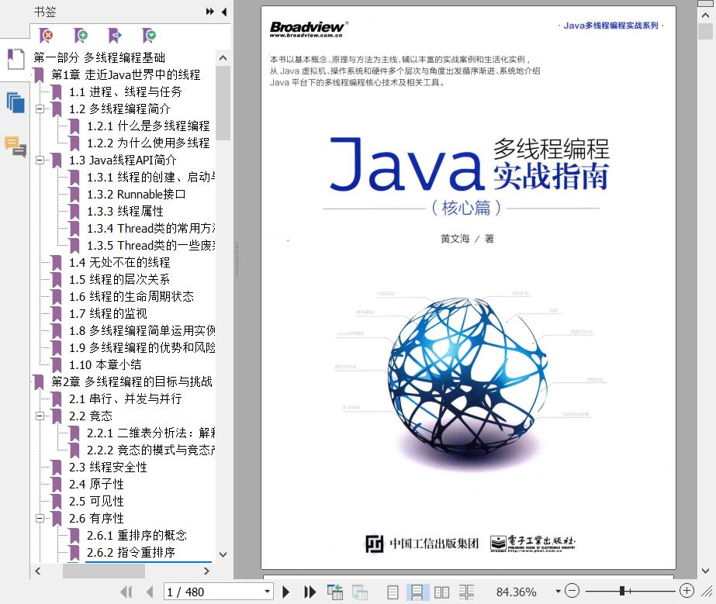This screenshot has width=716, height=604.
Task: Click the document scroll down arrow
Action: click(x=705, y=571)
